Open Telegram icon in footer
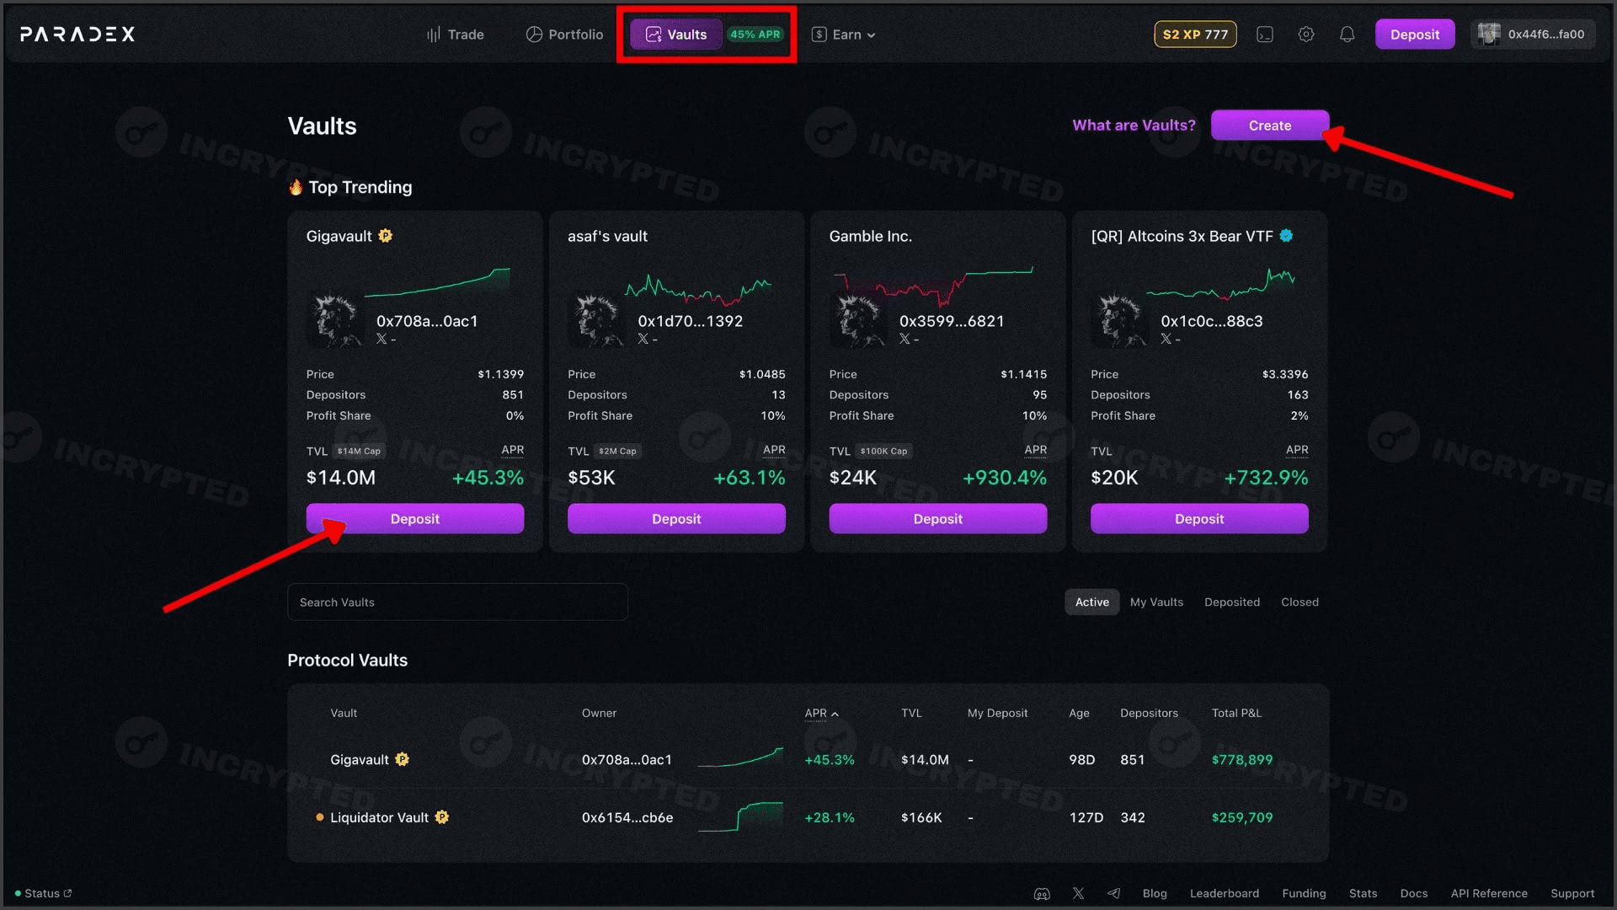This screenshot has height=910, width=1617. tap(1113, 894)
